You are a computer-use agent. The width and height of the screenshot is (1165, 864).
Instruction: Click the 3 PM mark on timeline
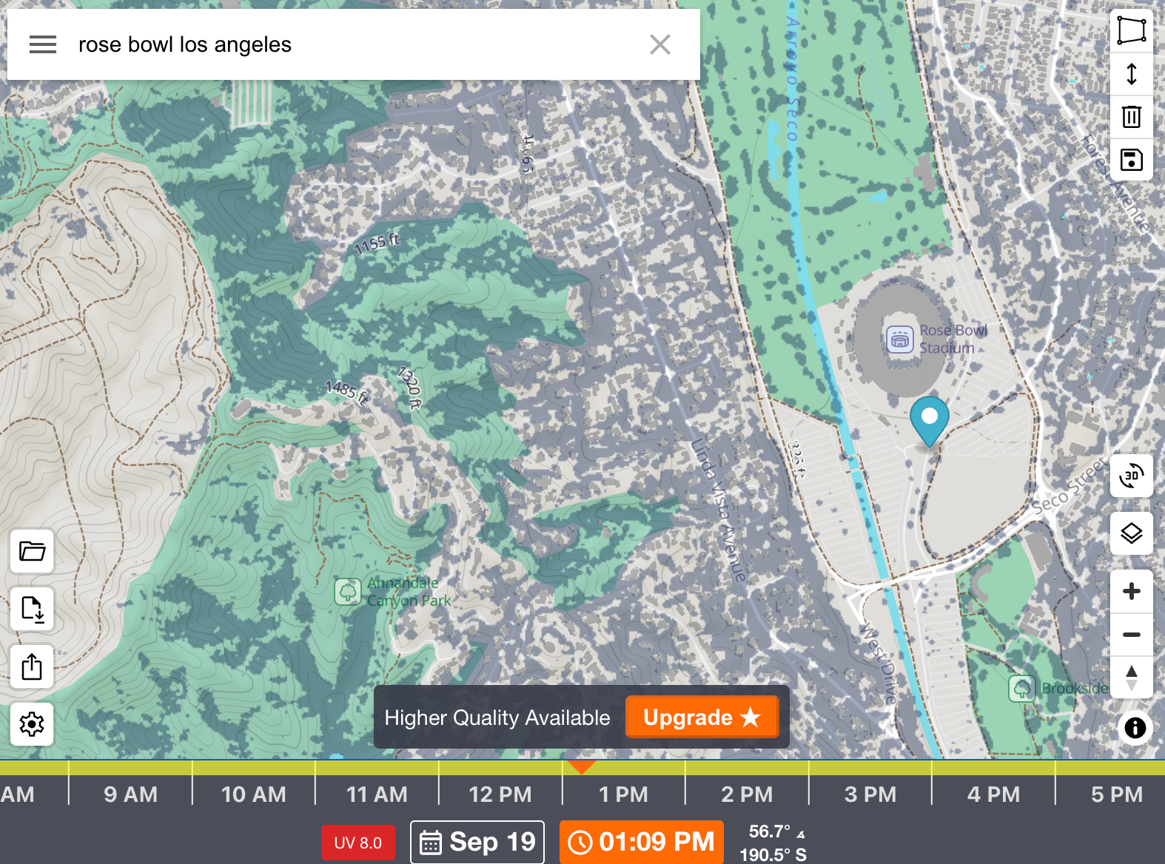(870, 794)
